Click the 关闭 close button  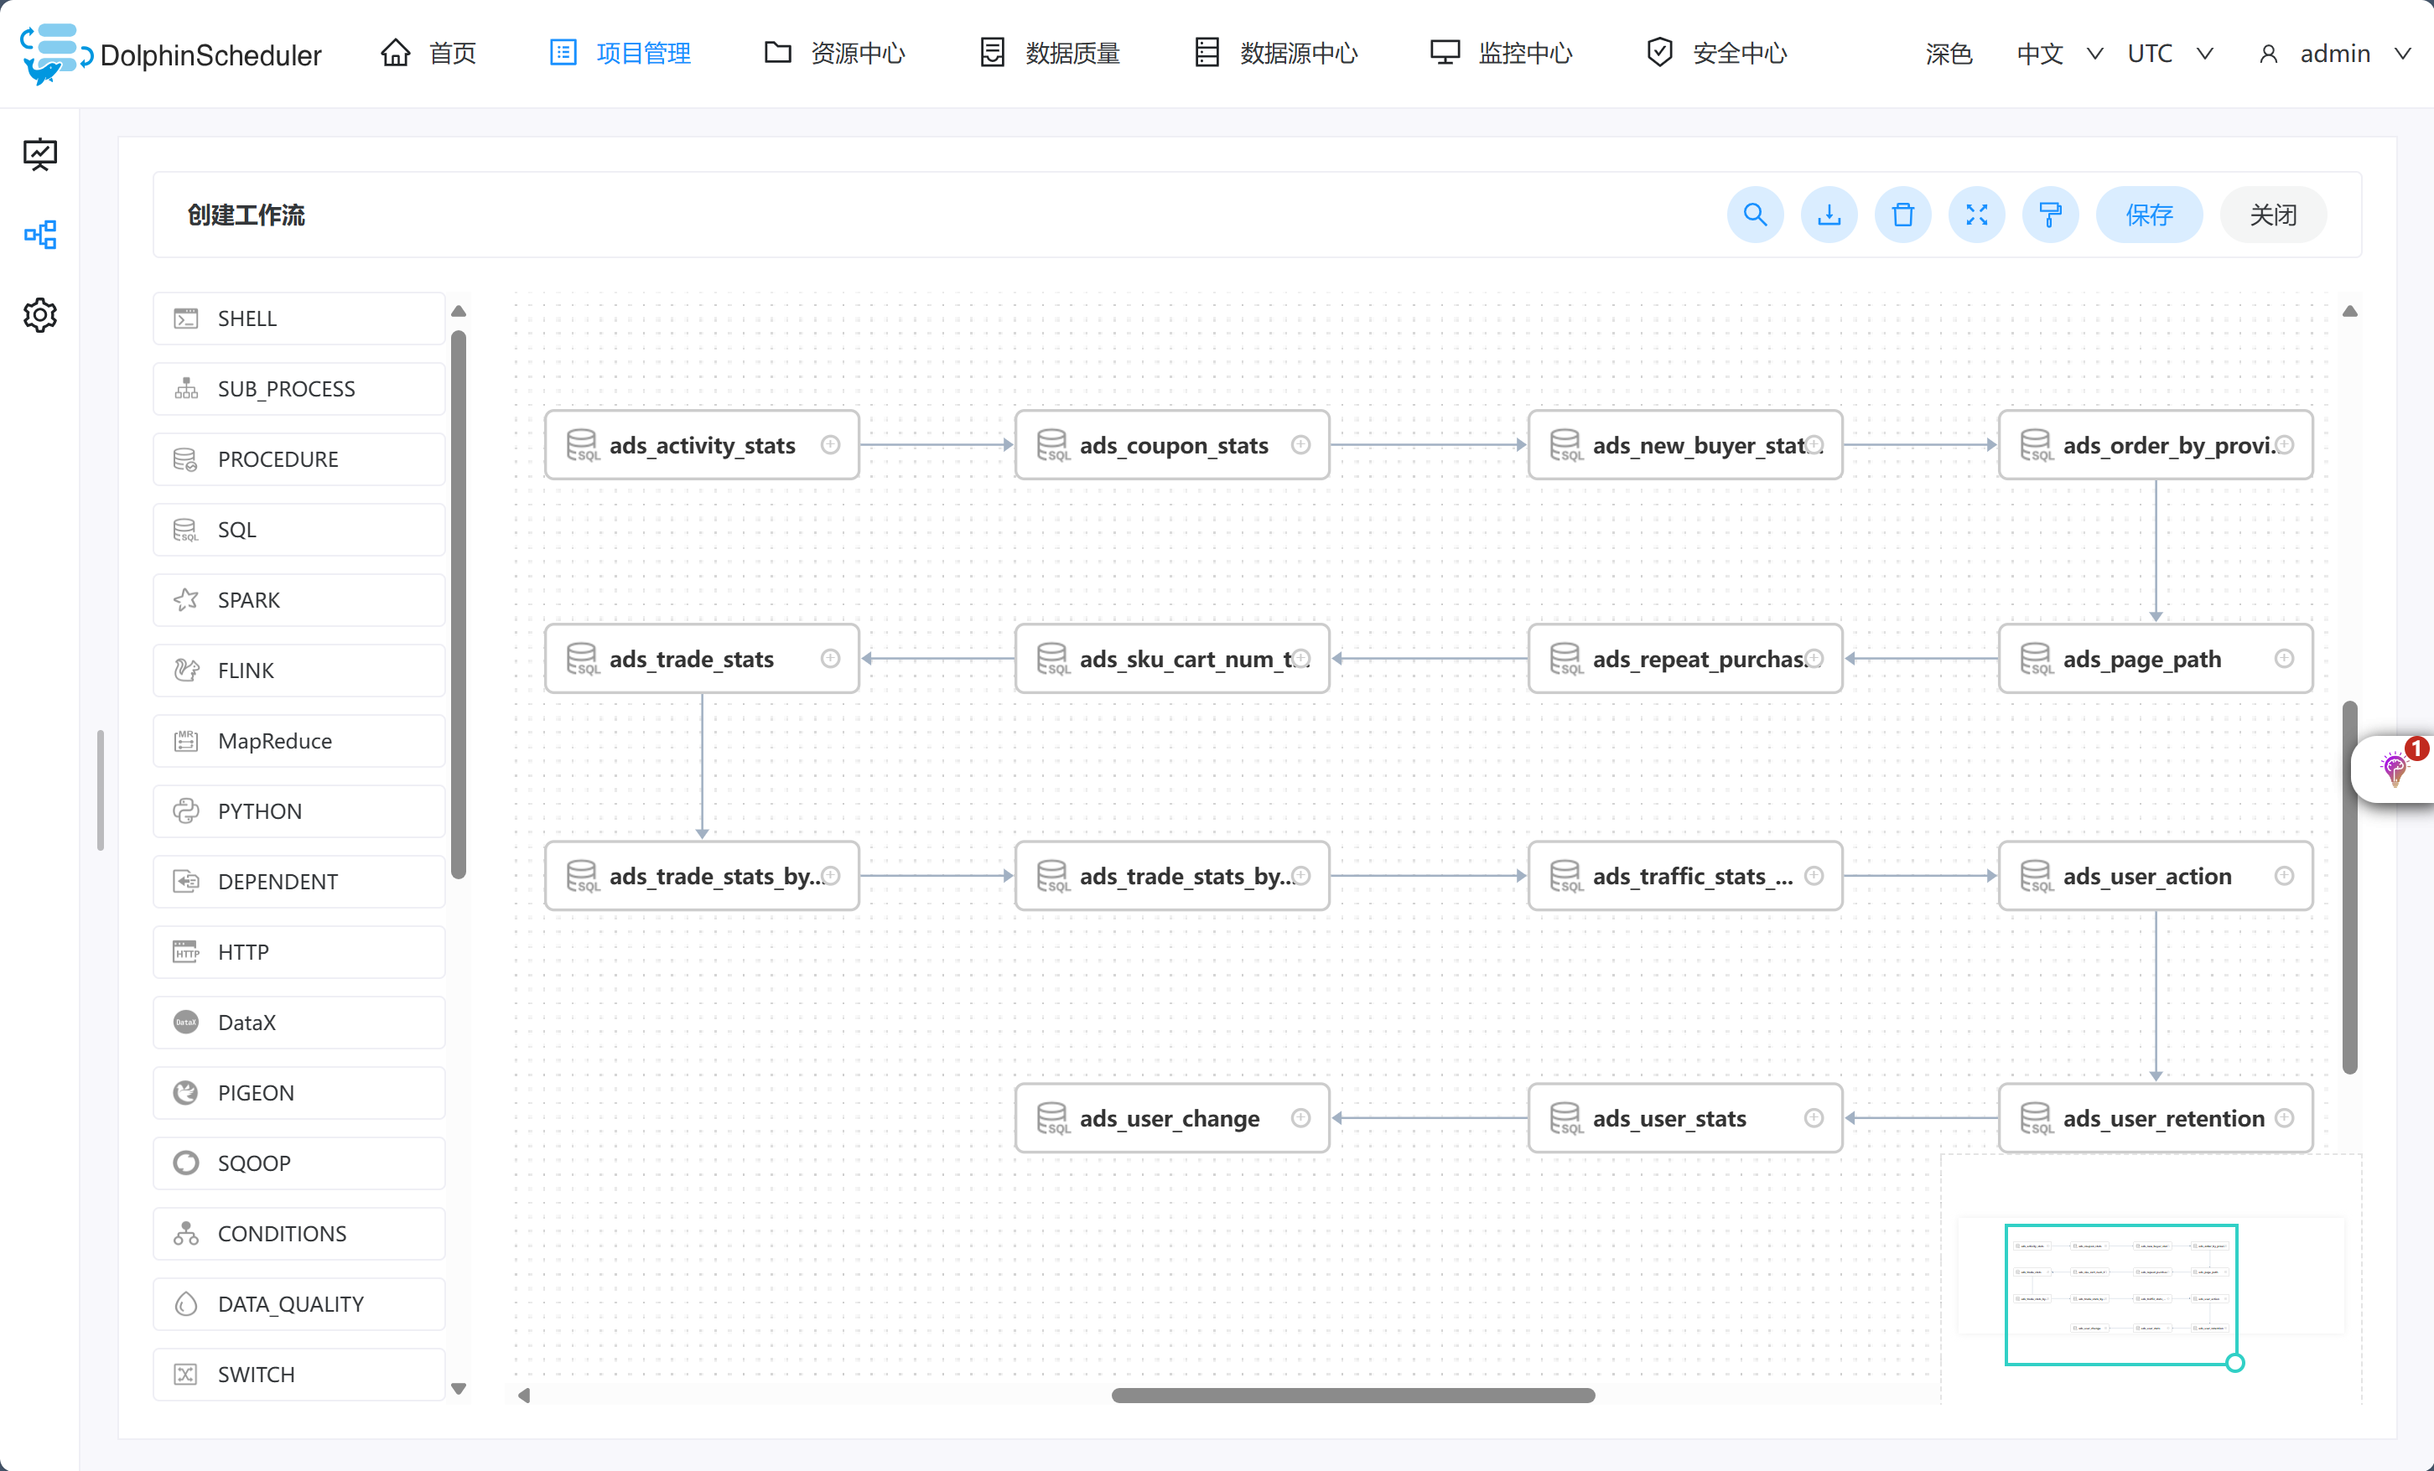click(2272, 215)
